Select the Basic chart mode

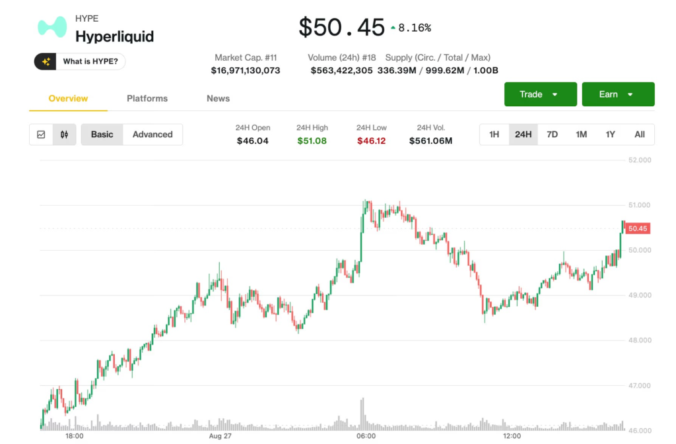102,135
